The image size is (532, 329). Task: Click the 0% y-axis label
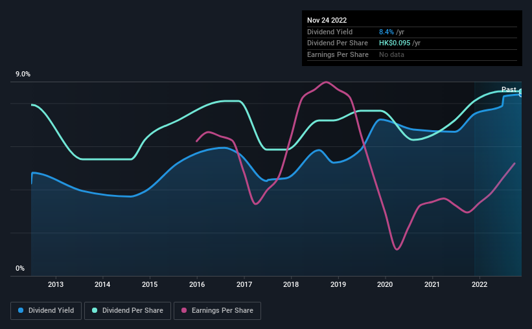[20, 268]
